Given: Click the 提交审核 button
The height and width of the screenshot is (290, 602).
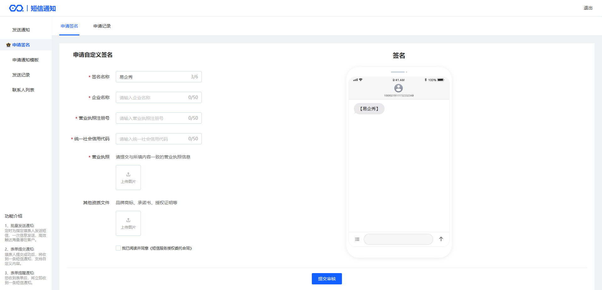Looking at the screenshot, I should (327, 279).
